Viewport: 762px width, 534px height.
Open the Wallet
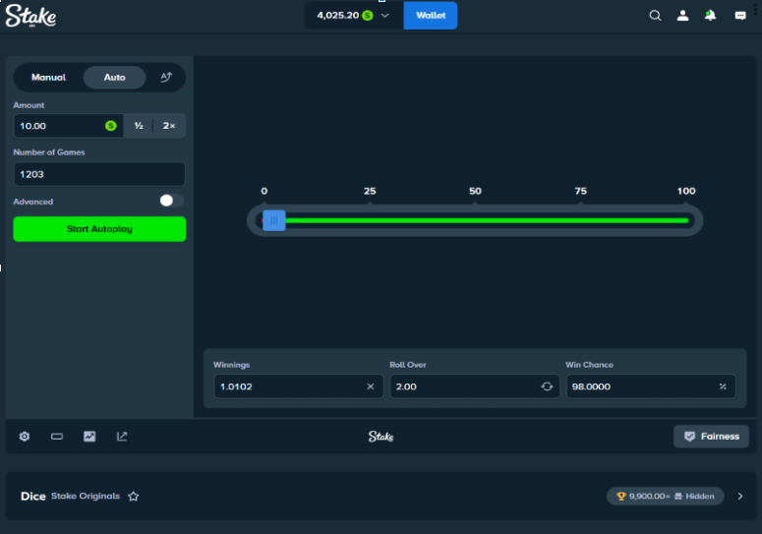(431, 16)
